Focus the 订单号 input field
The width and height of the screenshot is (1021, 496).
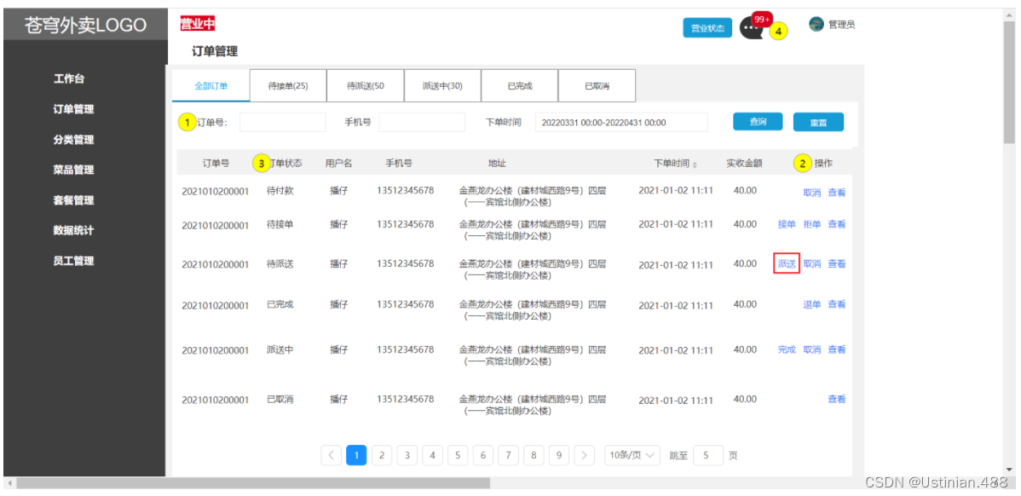pos(283,123)
